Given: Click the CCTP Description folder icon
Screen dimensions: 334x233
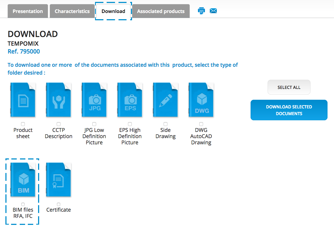Looking at the screenshot, I should (x=59, y=100).
